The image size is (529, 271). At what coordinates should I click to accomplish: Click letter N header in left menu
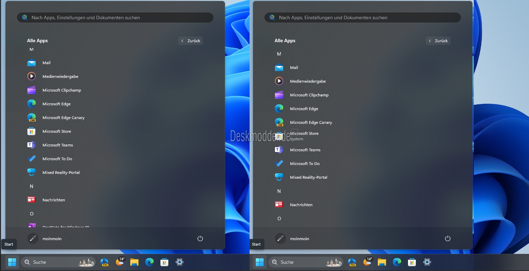(32, 186)
